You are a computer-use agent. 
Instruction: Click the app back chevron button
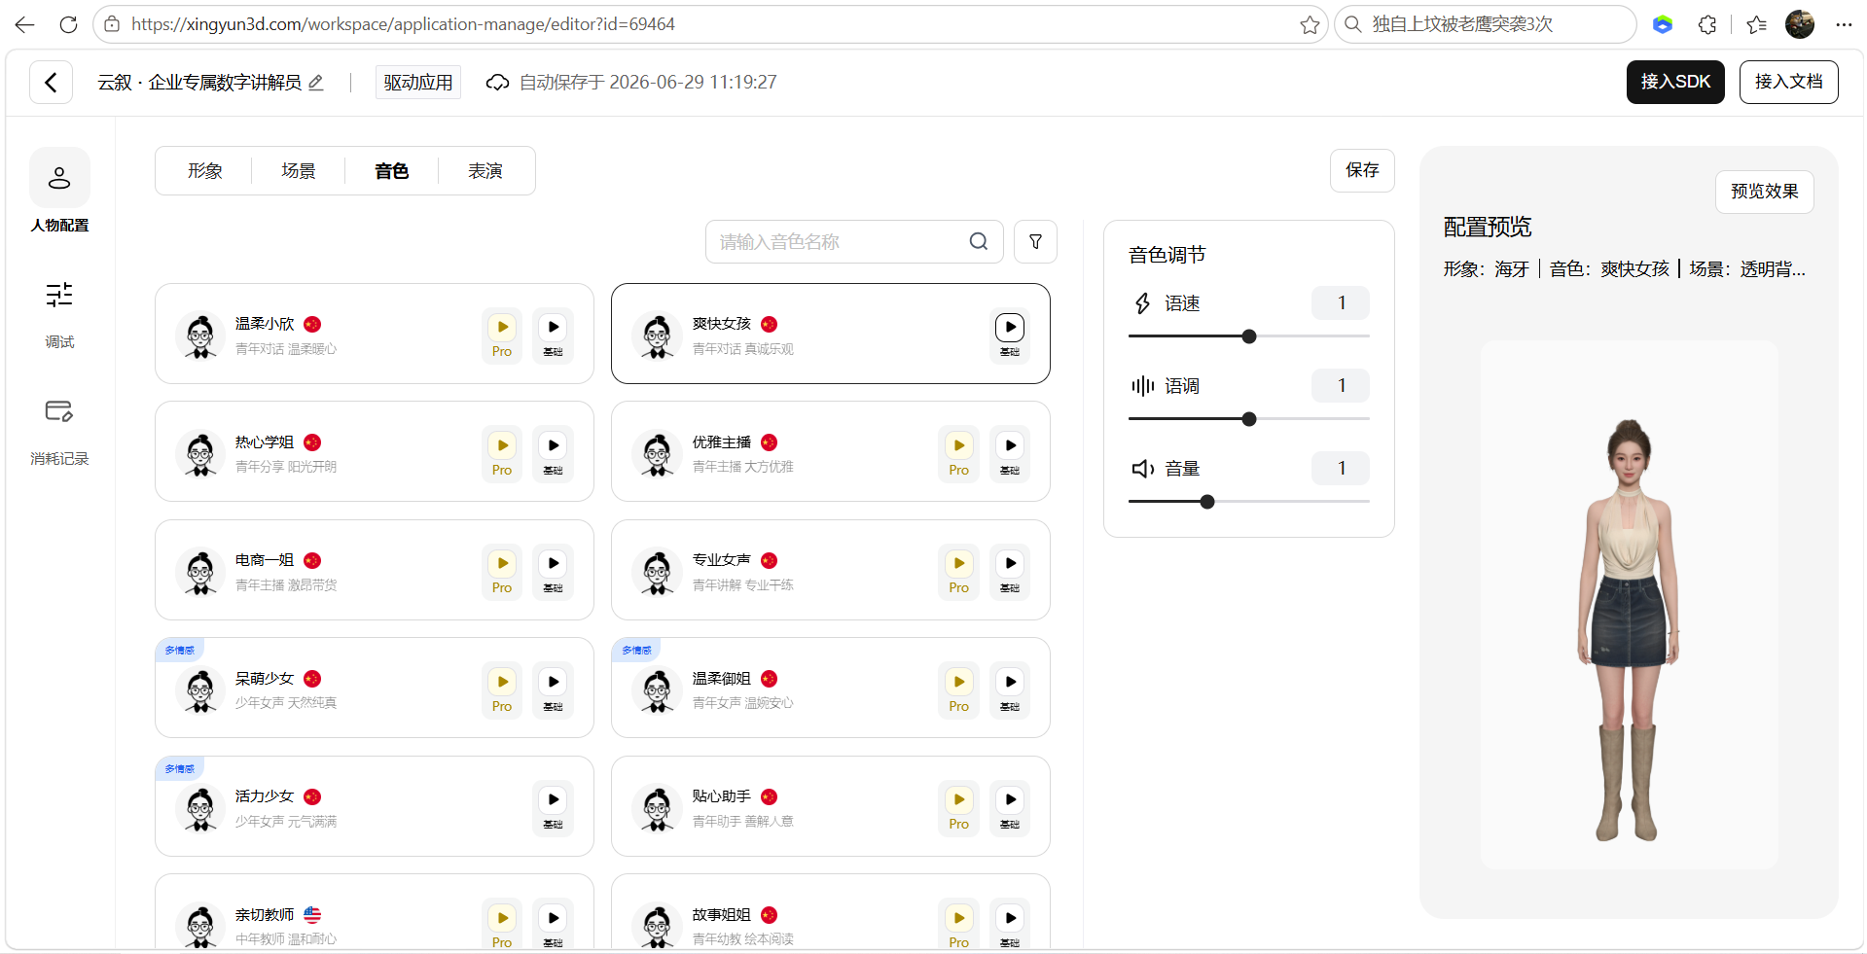51,83
